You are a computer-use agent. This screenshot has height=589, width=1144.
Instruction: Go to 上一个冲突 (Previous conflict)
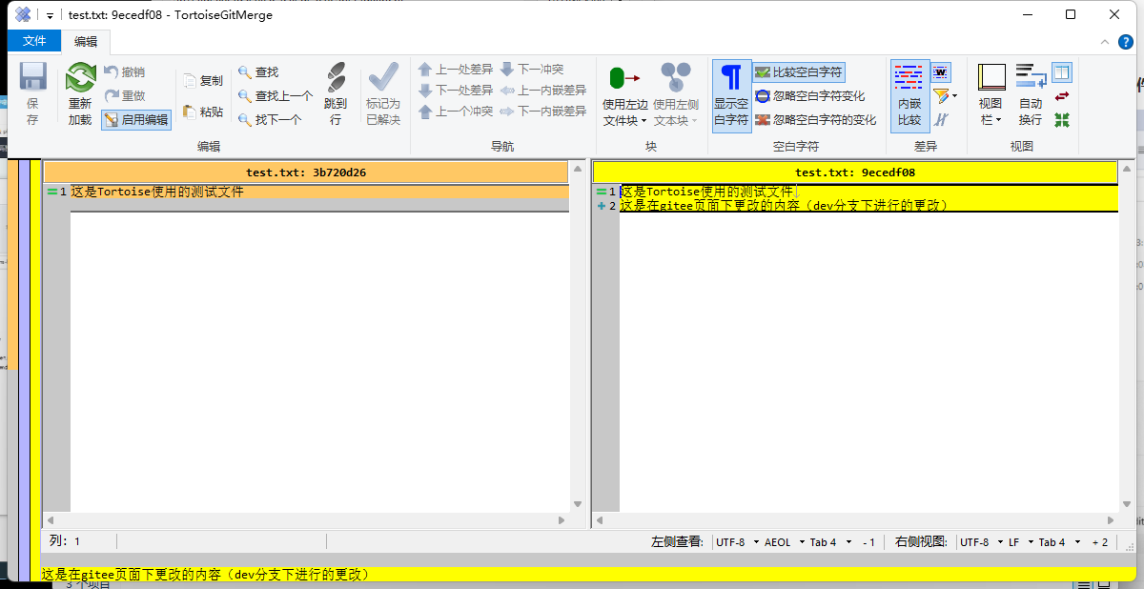tap(456, 111)
